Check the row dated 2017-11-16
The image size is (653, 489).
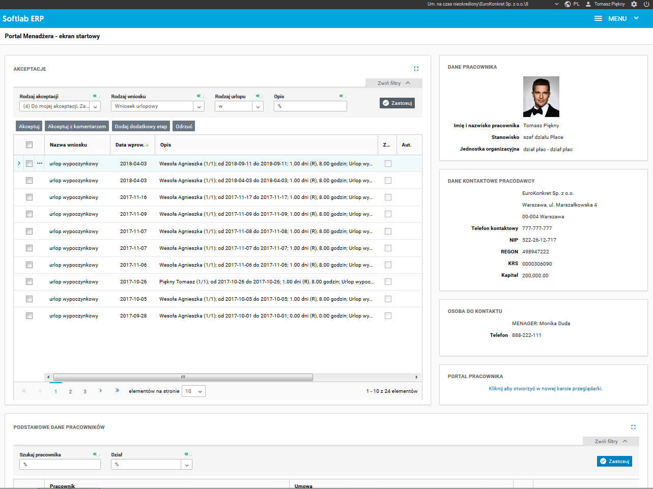pyautogui.click(x=29, y=197)
